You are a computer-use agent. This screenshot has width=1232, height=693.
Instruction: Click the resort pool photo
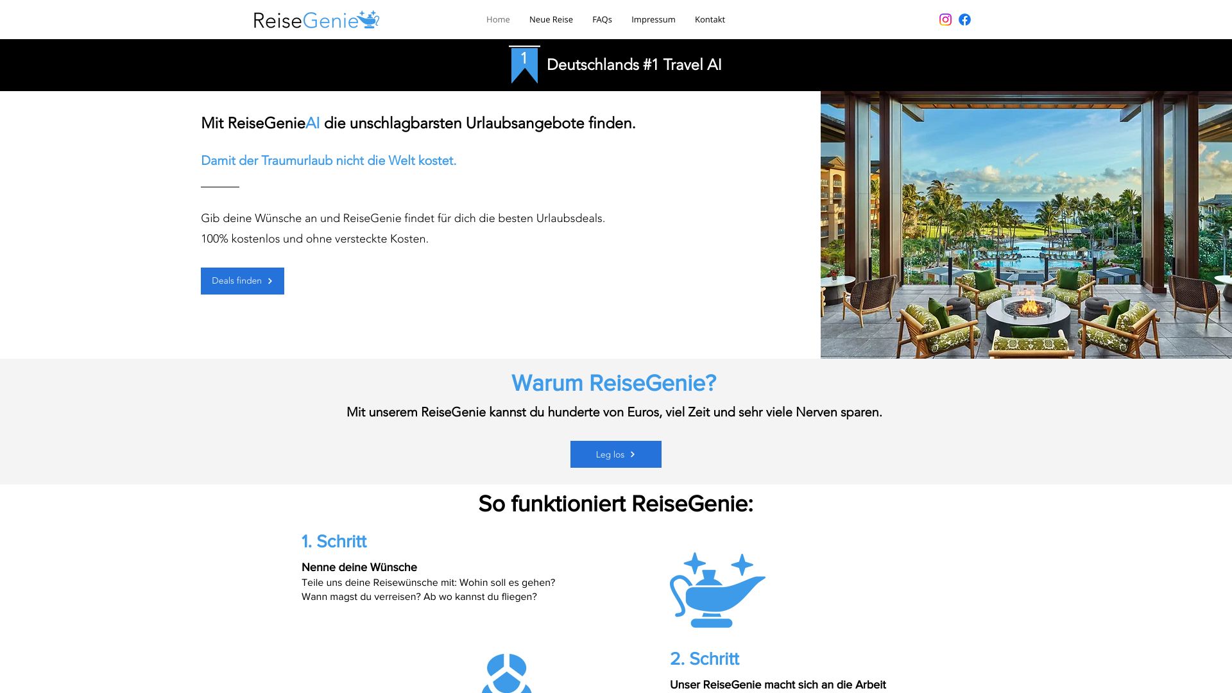pyautogui.click(x=1027, y=225)
